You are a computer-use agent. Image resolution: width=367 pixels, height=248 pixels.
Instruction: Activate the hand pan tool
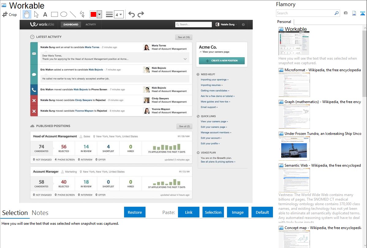[x=27, y=14]
